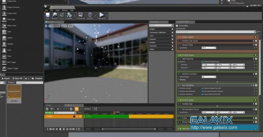Click the Perspective viewport button
The image size is (263, 137).
tap(54, 26)
